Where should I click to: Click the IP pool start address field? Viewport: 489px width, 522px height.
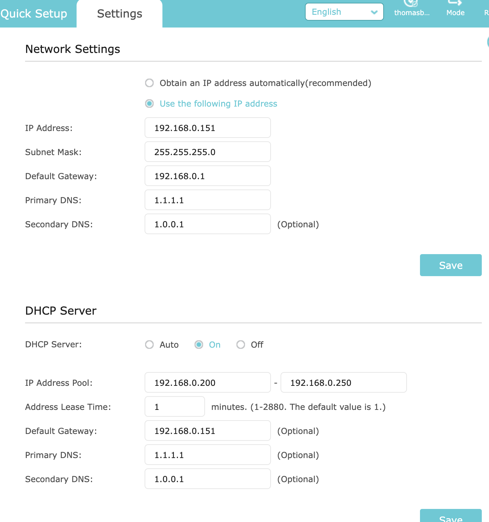tap(207, 383)
